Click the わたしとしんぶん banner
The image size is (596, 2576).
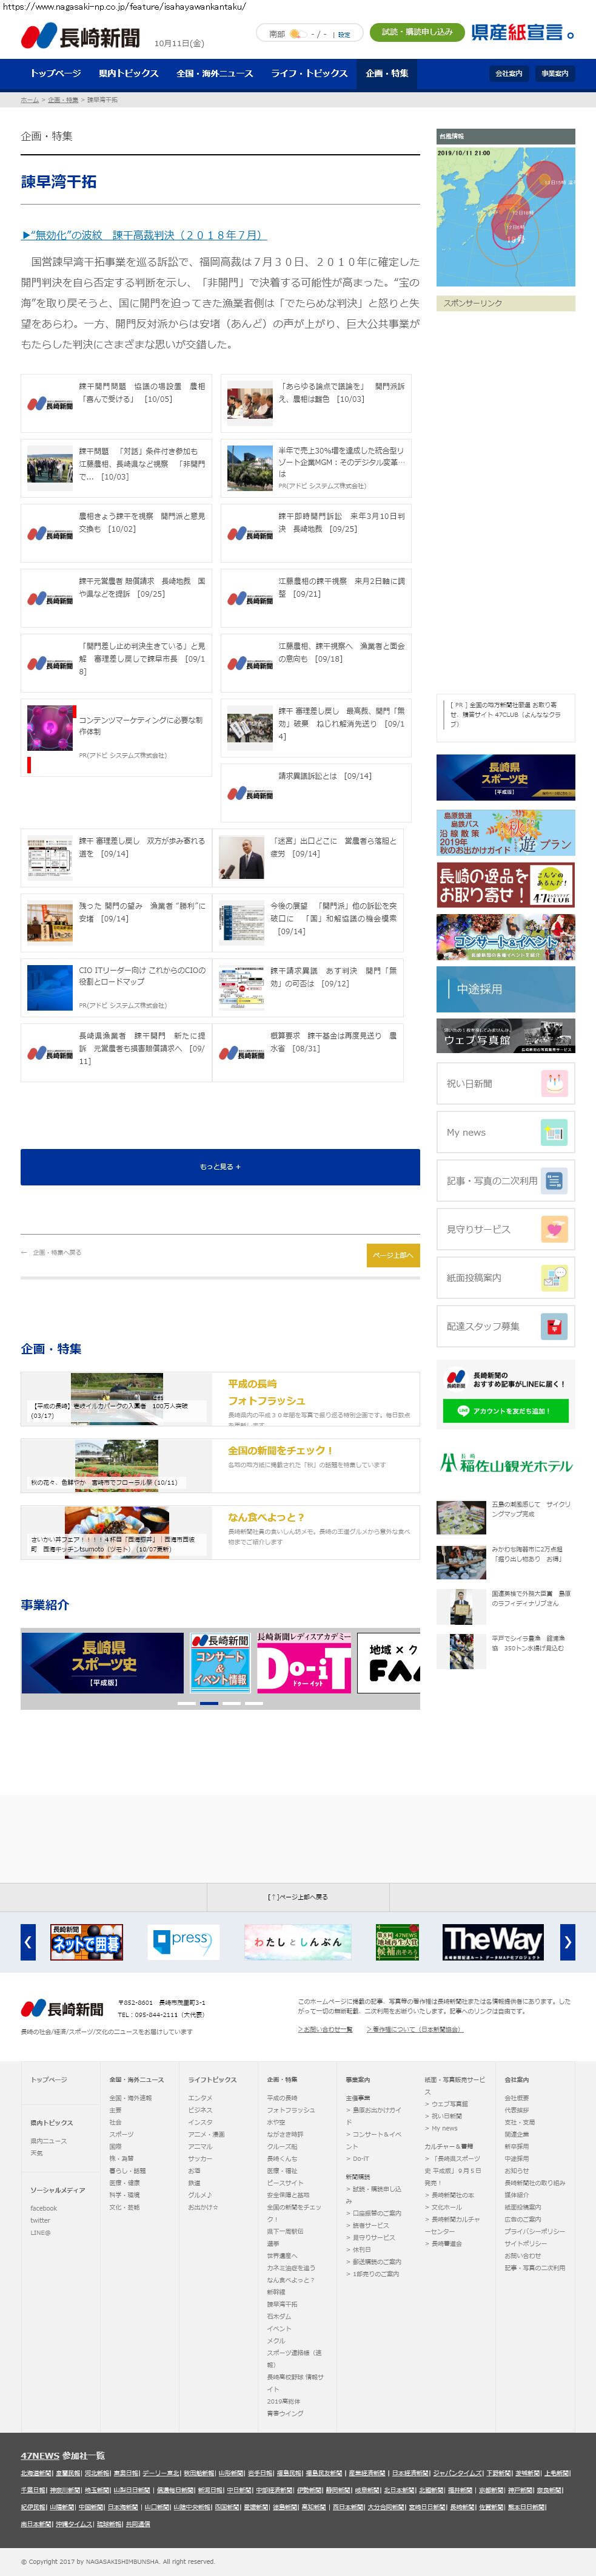[296, 1941]
